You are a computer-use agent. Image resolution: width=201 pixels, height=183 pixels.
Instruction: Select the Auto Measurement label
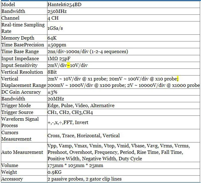(x=22, y=152)
